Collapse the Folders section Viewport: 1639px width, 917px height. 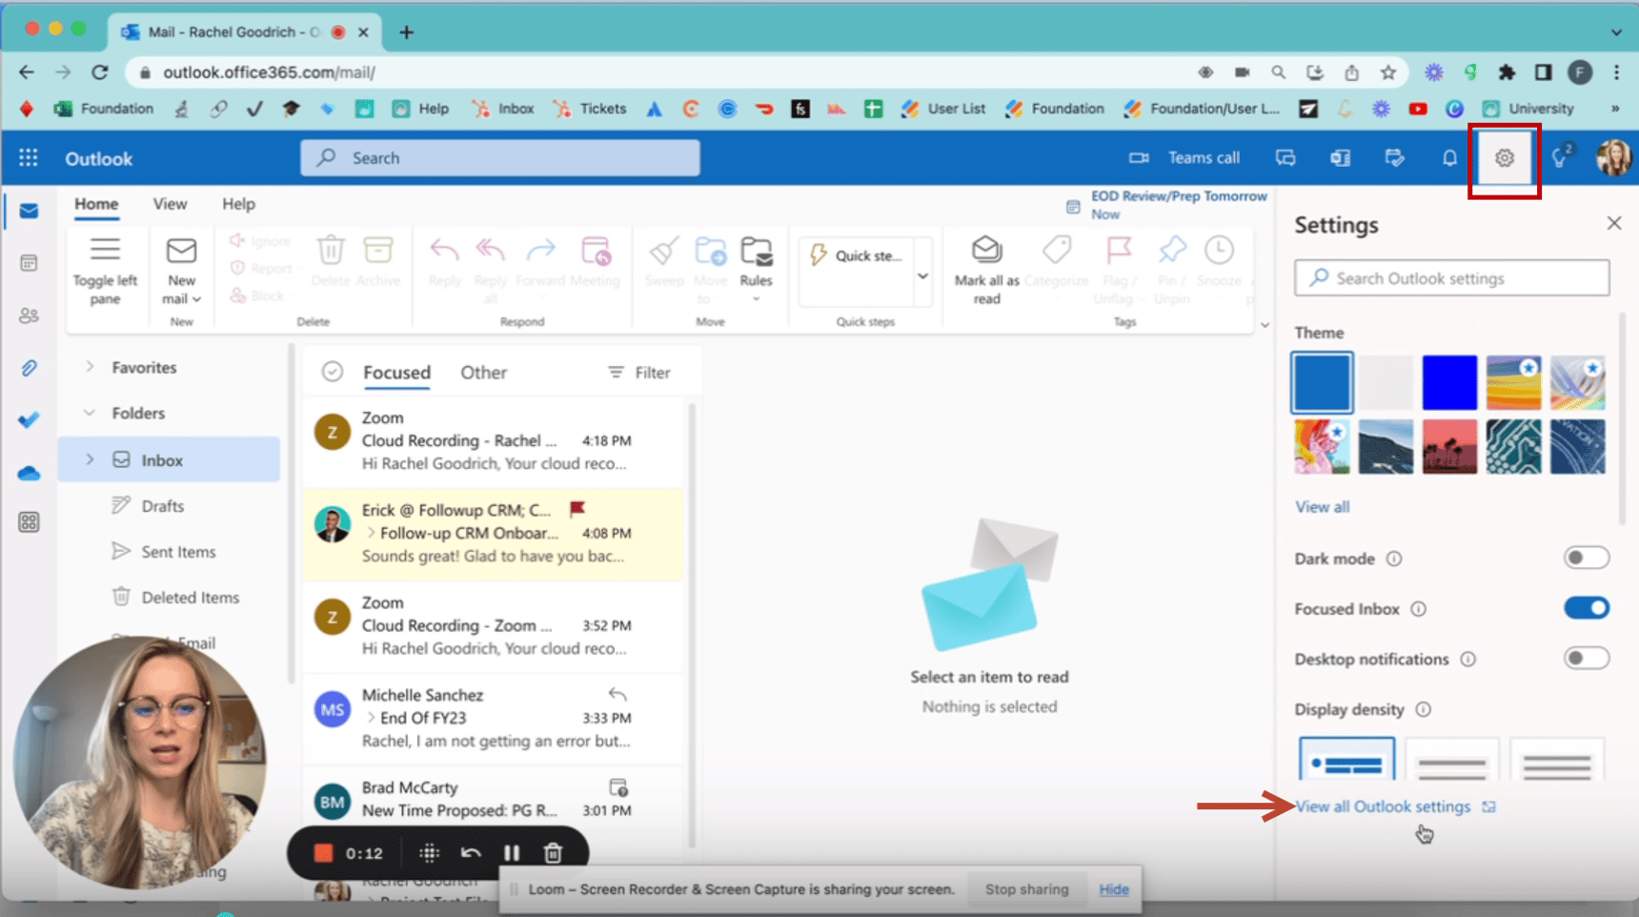[90, 413]
